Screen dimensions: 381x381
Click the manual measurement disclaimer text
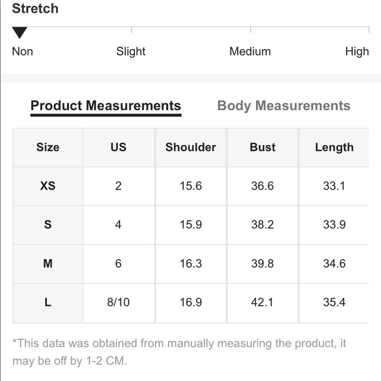tap(179, 352)
